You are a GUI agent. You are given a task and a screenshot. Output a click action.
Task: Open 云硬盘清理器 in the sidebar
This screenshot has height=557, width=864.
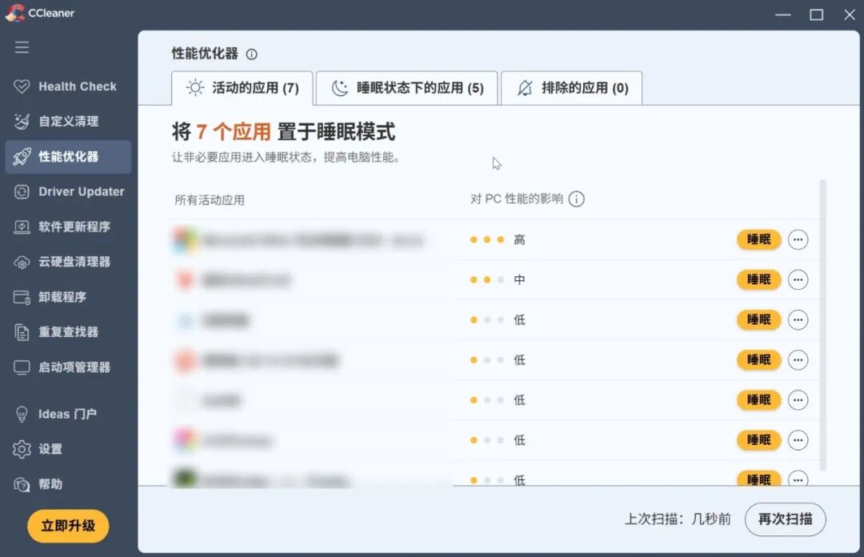click(68, 262)
